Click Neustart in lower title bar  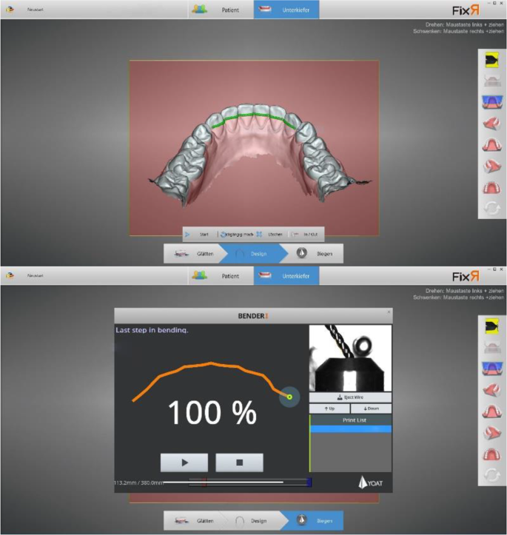coord(36,276)
